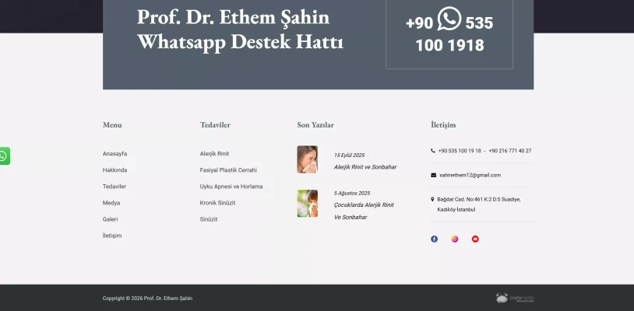Click the phone icon beside contact numbers

tap(433, 151)
